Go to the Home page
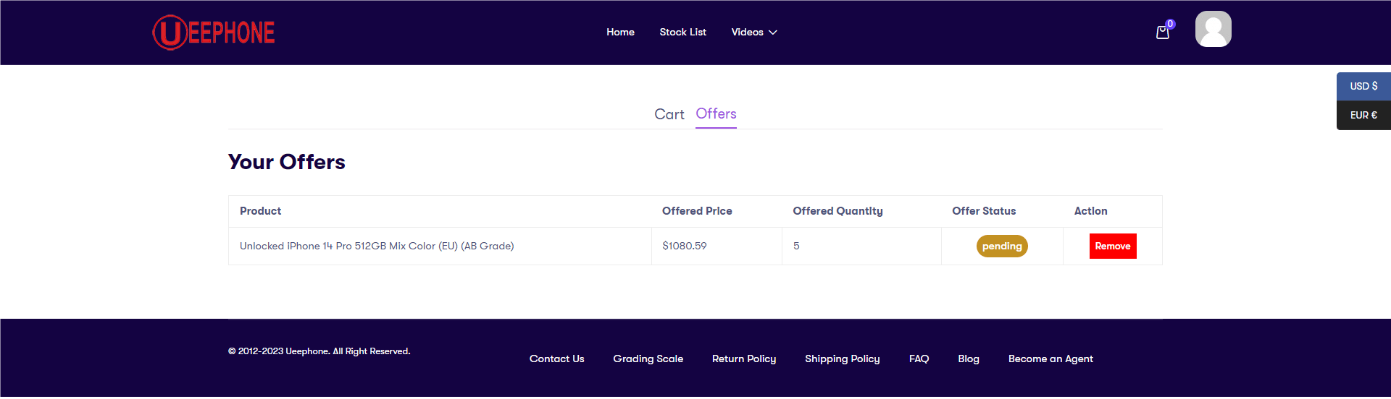This screenshot has width=1391, height=399. pyautogui.click(x=620, y=32)
